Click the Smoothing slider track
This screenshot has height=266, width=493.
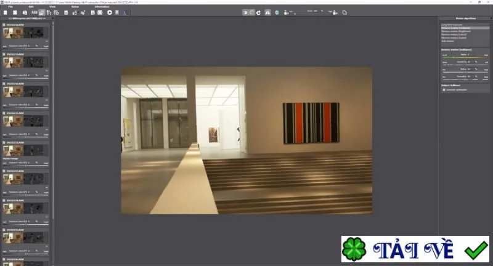click(x=465, y=65)
